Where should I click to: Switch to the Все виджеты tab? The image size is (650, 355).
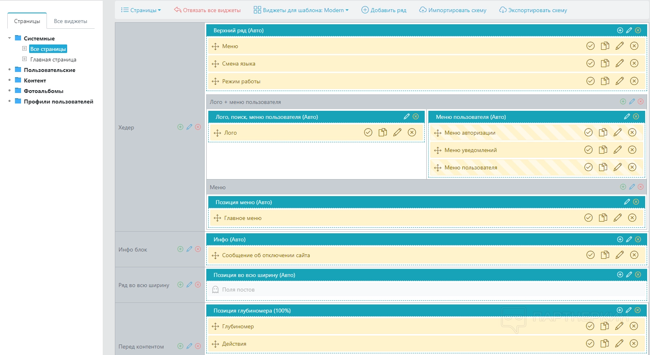[x=70, y=21]
